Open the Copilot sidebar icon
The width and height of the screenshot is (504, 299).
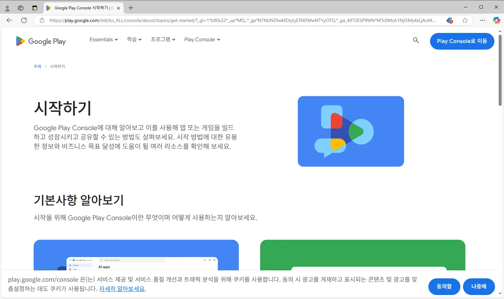pyautogui.click(x=497, y=20)
